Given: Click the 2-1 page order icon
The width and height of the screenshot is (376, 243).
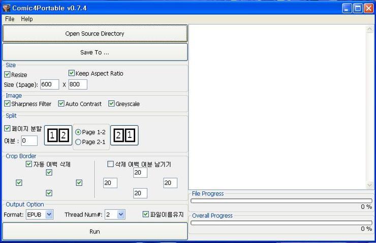Looking at the screenshot, I should click(x=124, y=135).
